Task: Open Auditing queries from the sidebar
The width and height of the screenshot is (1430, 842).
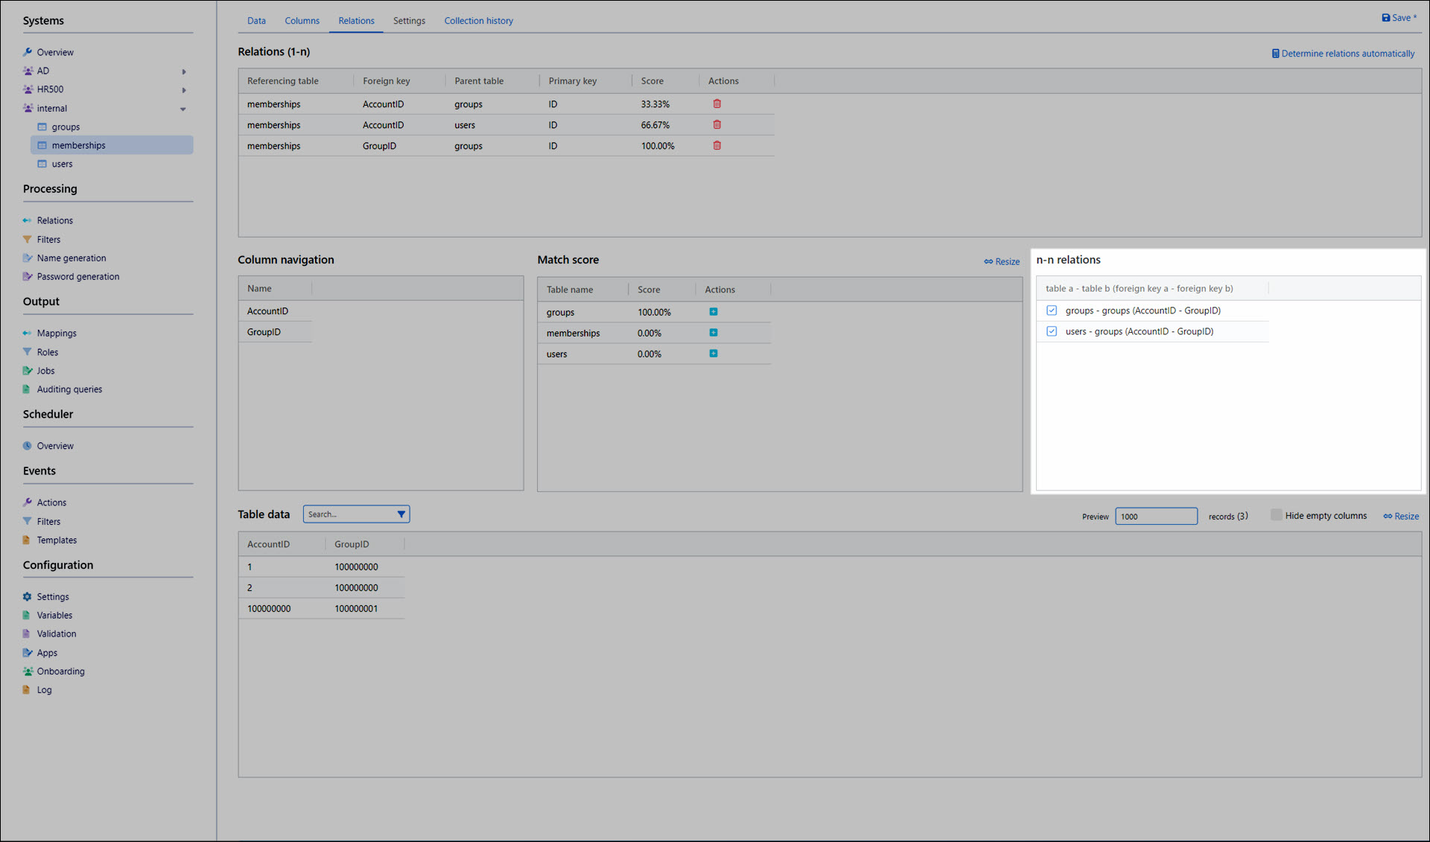Action: pos(69,389)
